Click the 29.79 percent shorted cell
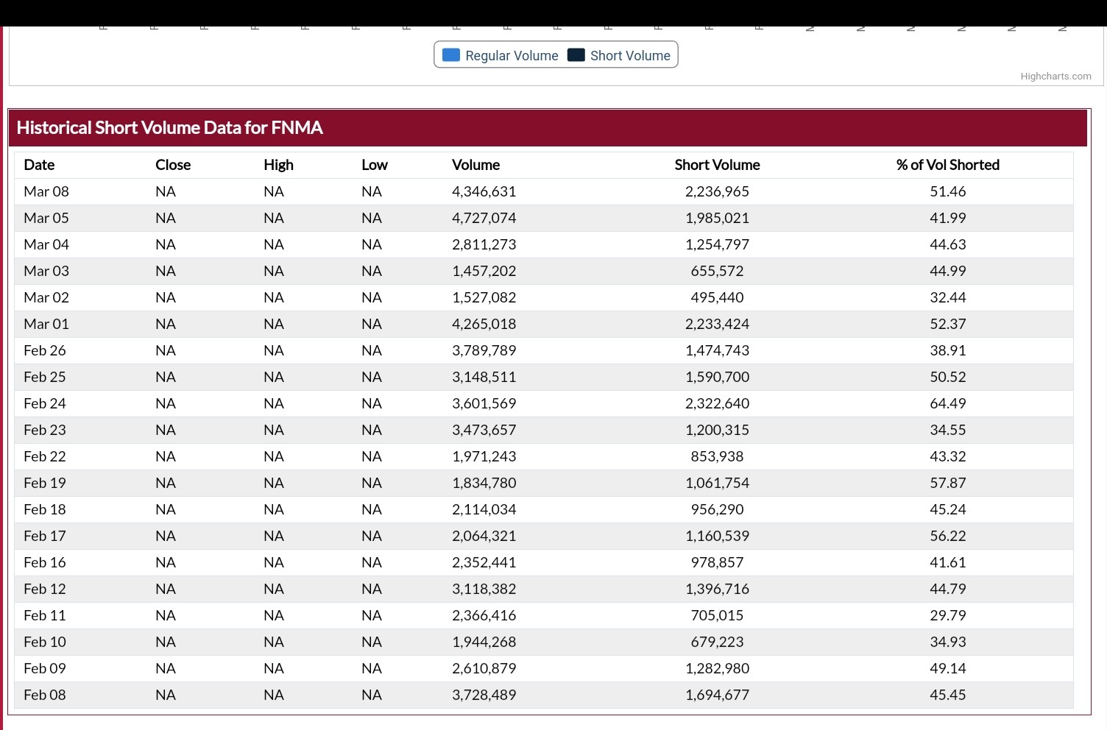The height and width of the screenshot is (730, 1107). (x=947, y=615)
